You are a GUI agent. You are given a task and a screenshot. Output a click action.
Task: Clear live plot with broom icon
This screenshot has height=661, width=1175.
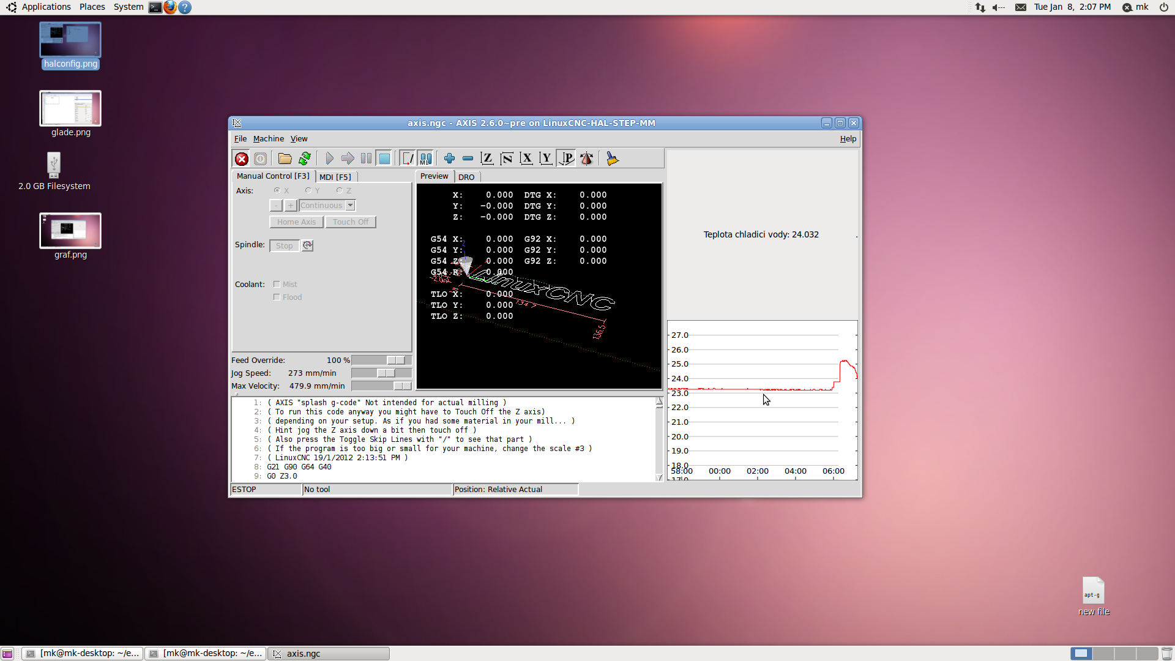(x=612, y=159)
